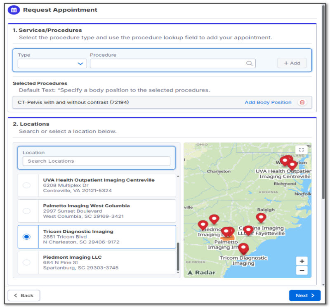This screenshot has height=307, width=330.
Task: Click the Radar logo on the map
Action: coord(201,272)
